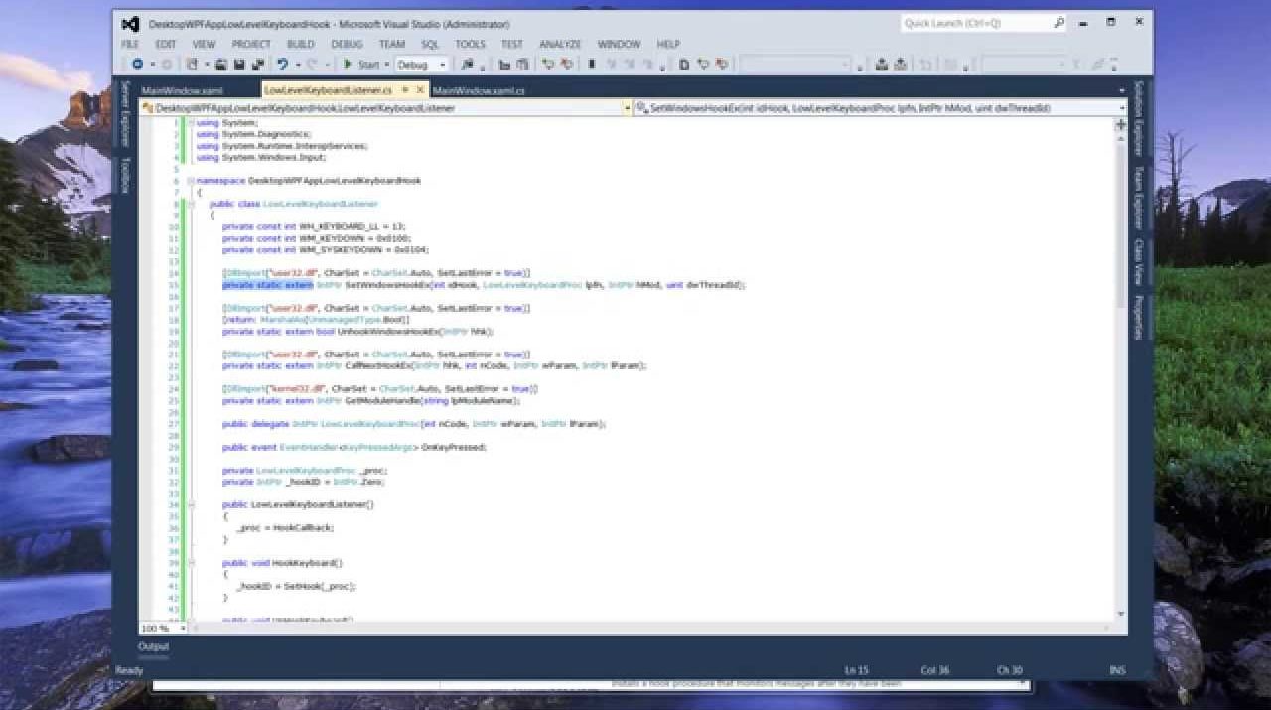Click the editor vertical scrollbar
Screen dimensions: 1271x710
point(1121,298)
